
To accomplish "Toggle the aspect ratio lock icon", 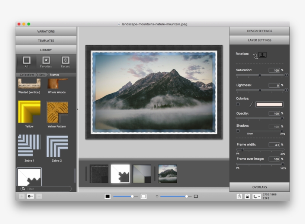I will click(x=247, y=197).
